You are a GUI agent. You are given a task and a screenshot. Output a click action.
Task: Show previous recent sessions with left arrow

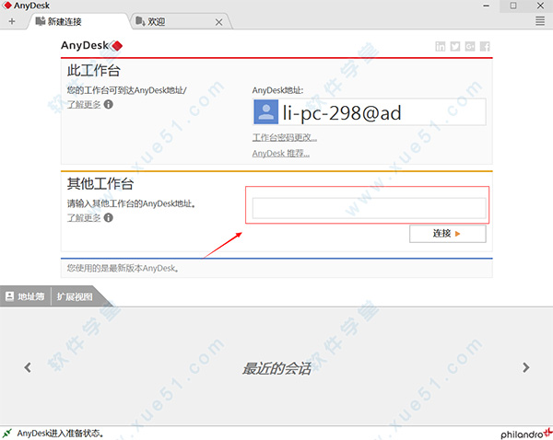click(x=28, y=367)
